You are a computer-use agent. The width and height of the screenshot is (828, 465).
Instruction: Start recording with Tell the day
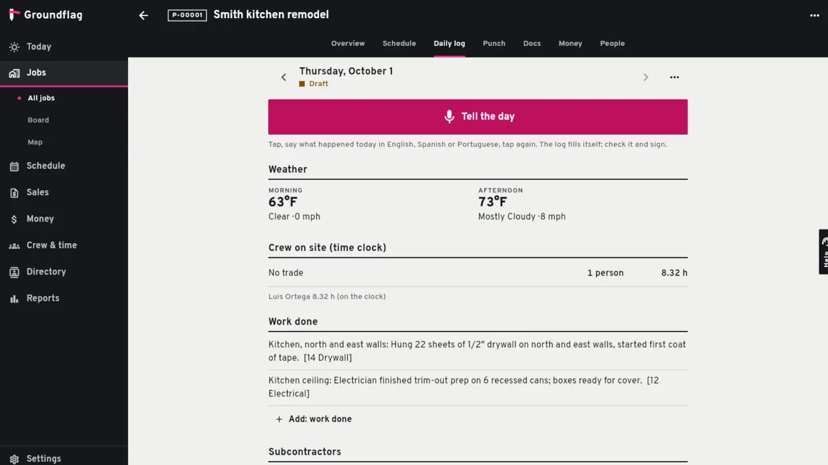(478, 117)
